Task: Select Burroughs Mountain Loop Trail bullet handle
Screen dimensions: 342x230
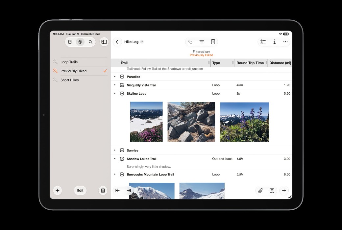Action: point(115,174)
